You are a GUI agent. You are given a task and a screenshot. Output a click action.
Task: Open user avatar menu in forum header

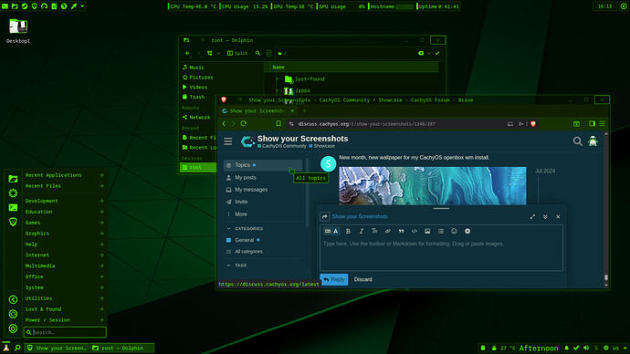[593, 141]
